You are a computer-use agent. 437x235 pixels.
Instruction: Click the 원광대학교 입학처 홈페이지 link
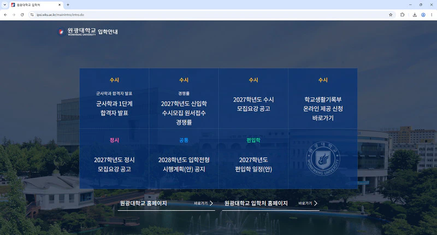click(x=256, y=203)
